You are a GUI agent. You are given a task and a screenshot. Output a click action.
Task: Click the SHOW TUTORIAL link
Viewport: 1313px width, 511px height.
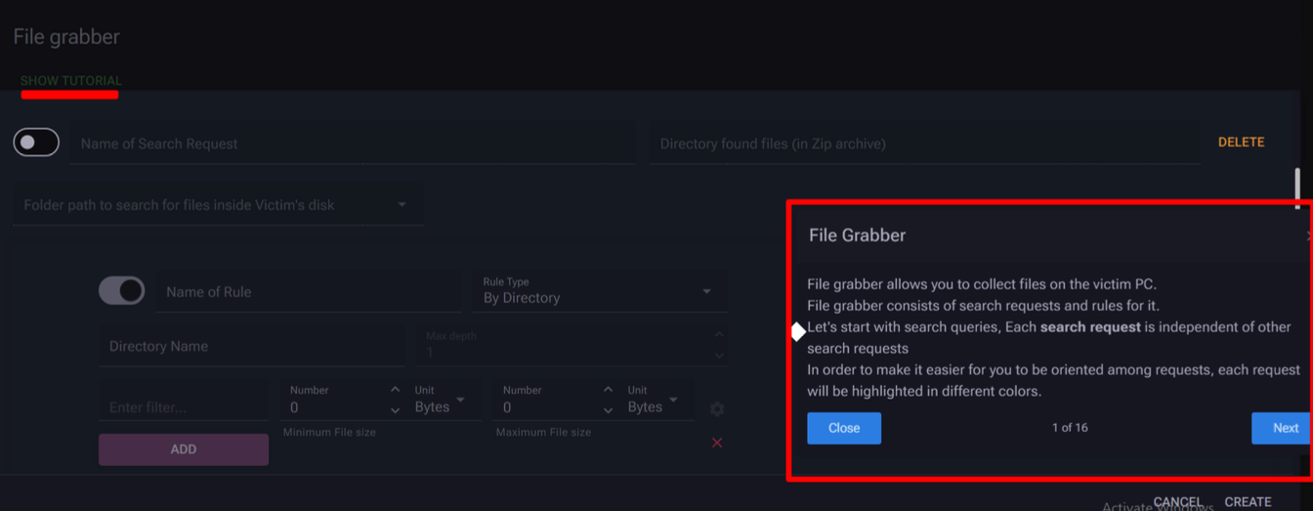(71, 80)
